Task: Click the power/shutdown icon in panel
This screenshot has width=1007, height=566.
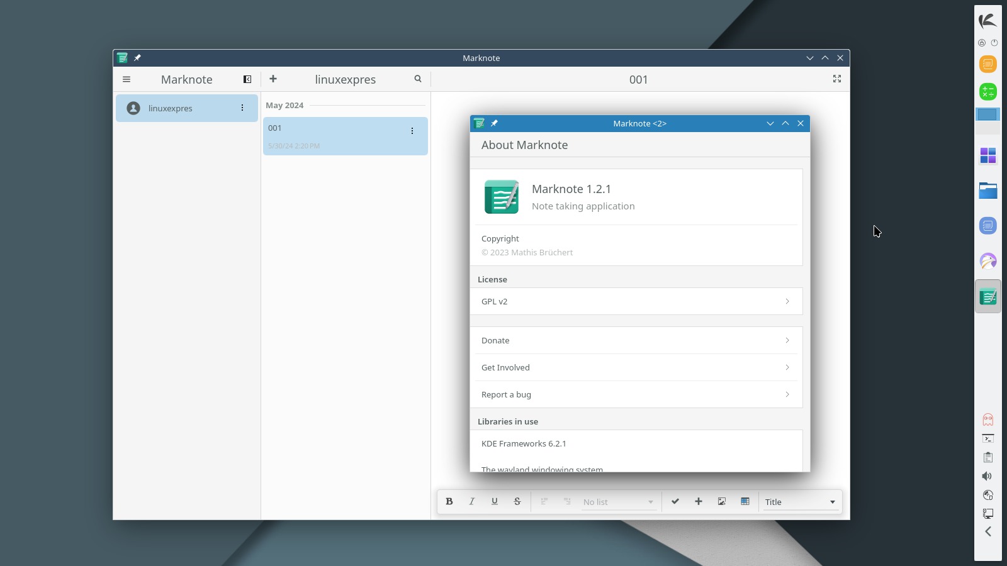Action: (994, 43)
